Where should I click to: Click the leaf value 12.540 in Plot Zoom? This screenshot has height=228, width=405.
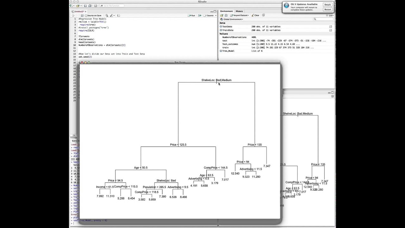[235, 174]
